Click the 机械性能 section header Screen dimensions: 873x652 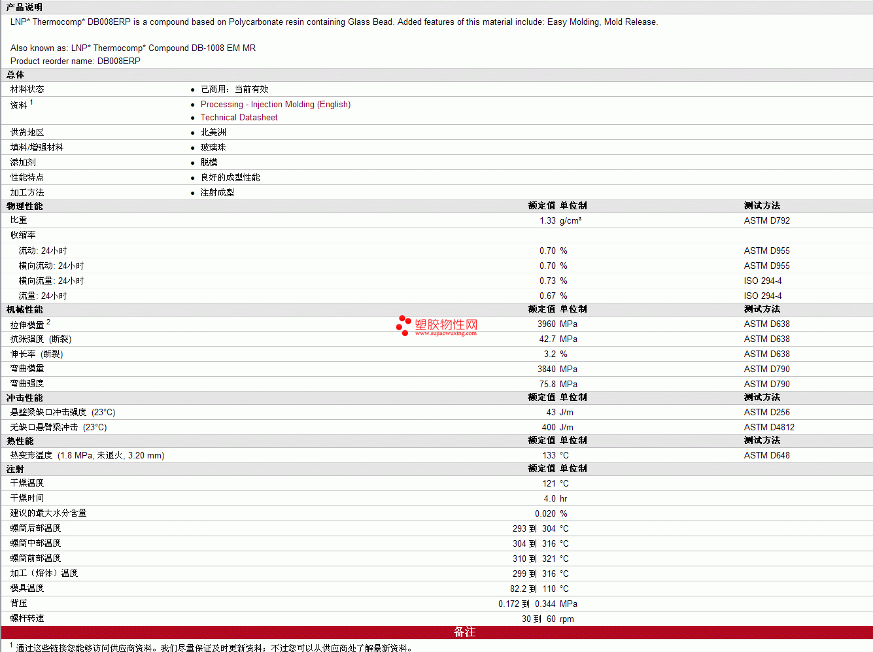[x=25, y=310]
